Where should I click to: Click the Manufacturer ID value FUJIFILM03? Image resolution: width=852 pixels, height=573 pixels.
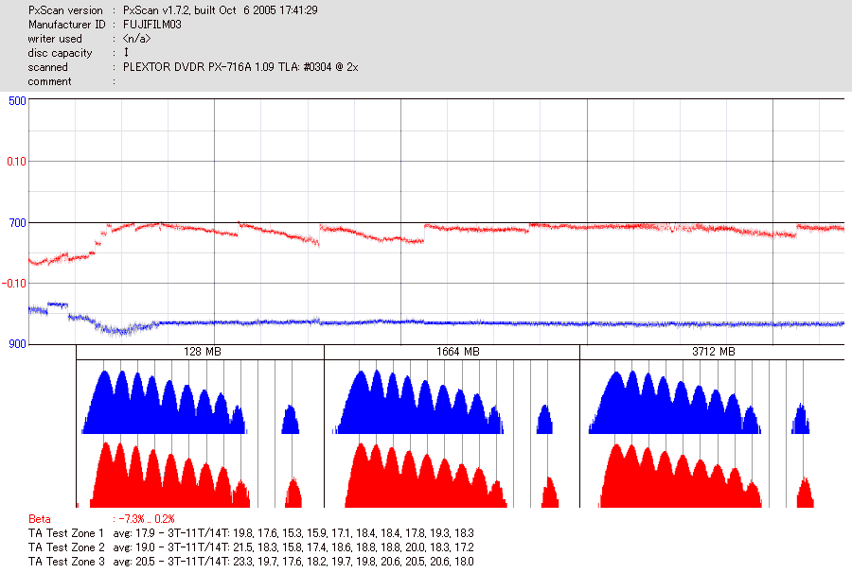coord(152,25)
